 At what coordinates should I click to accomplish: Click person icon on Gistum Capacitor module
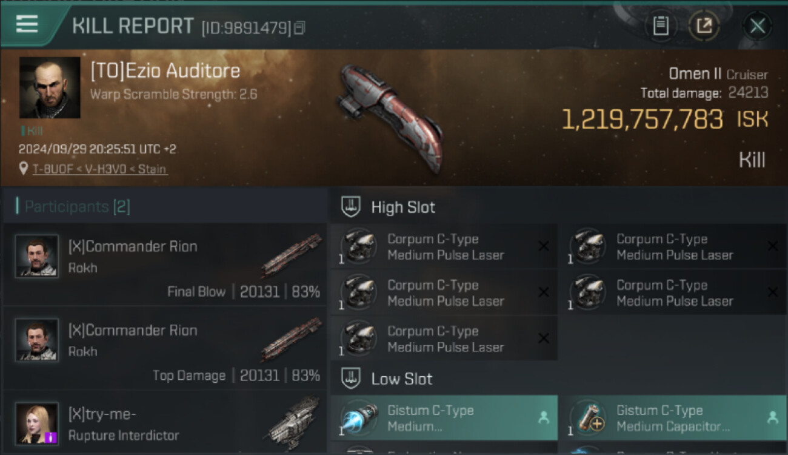(772, 417)
